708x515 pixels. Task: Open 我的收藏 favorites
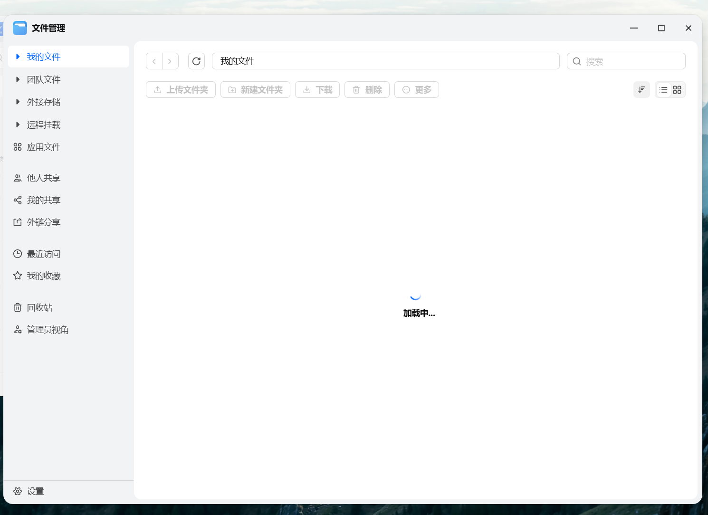(x=43, y=276)
